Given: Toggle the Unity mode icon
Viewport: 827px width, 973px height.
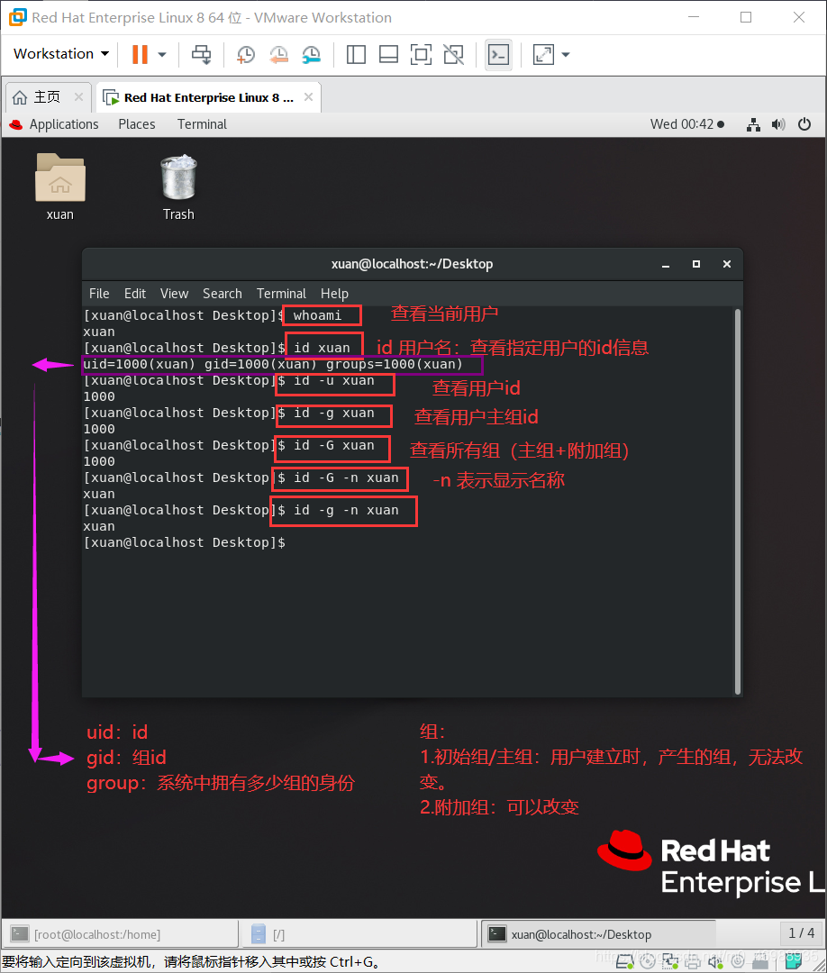Looking at the screenshot, I should click(453, 55).
